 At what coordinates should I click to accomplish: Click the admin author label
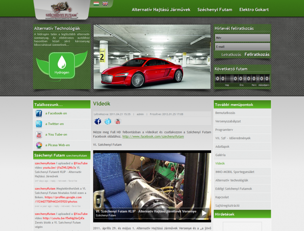coord(140,114)
